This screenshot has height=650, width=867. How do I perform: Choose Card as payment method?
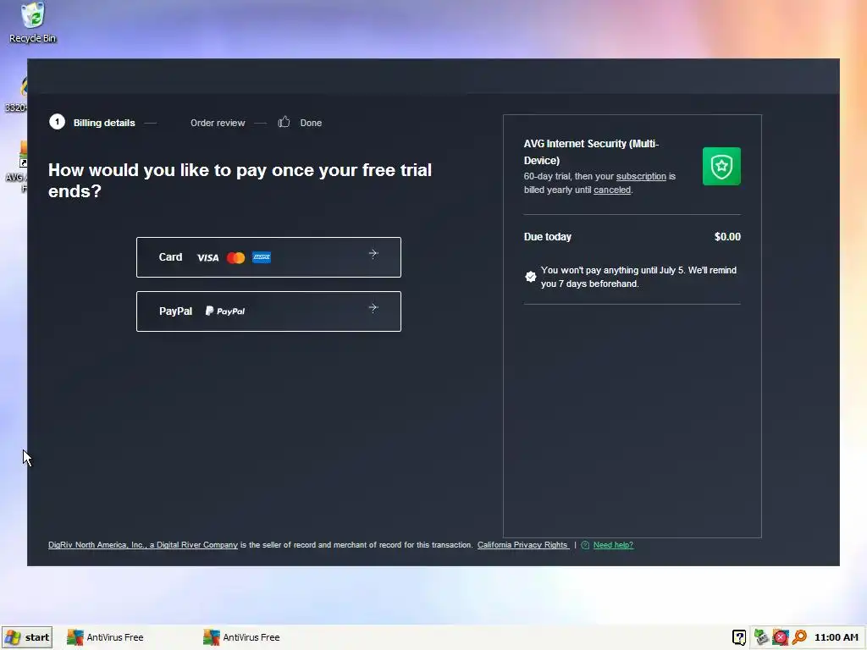pos(268,257)
